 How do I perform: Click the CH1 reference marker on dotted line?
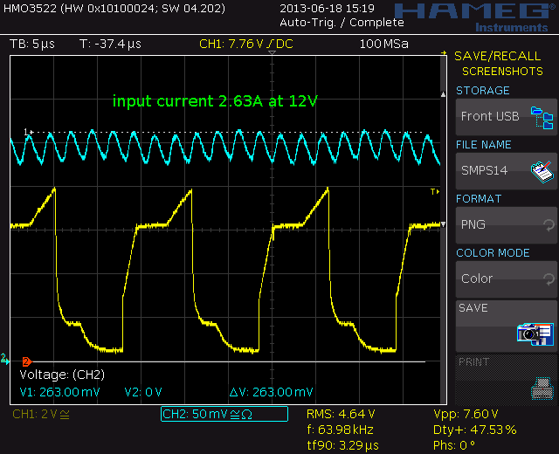coord(29,132)
